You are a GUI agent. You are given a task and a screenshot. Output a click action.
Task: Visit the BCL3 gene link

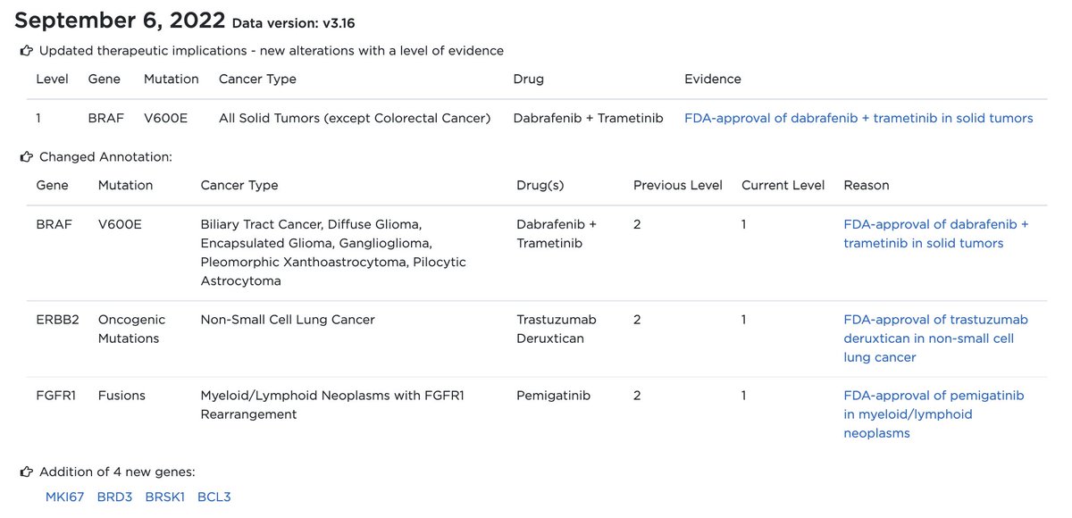(x=214, y=497)
